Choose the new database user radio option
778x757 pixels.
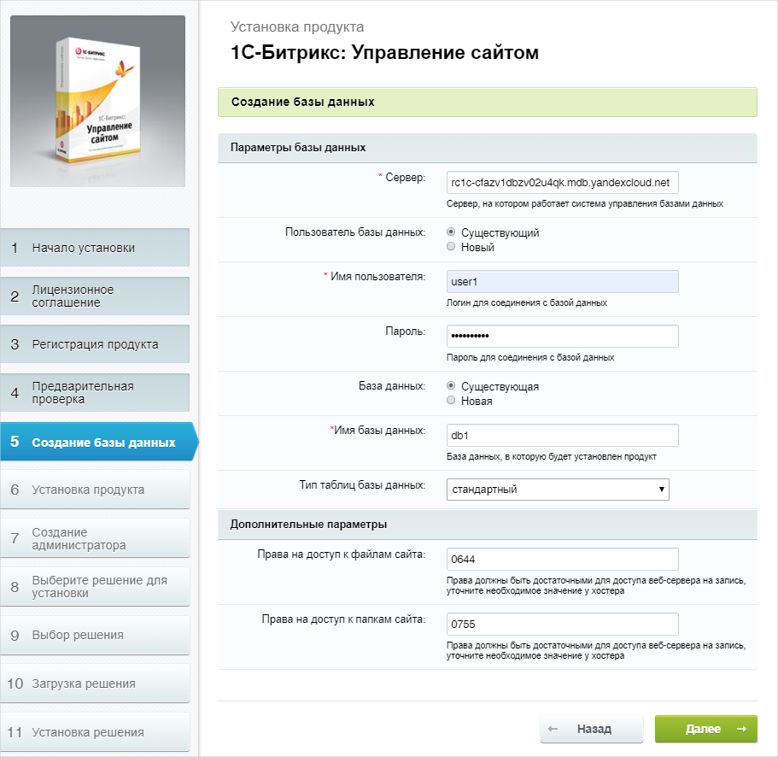[451, 247]
